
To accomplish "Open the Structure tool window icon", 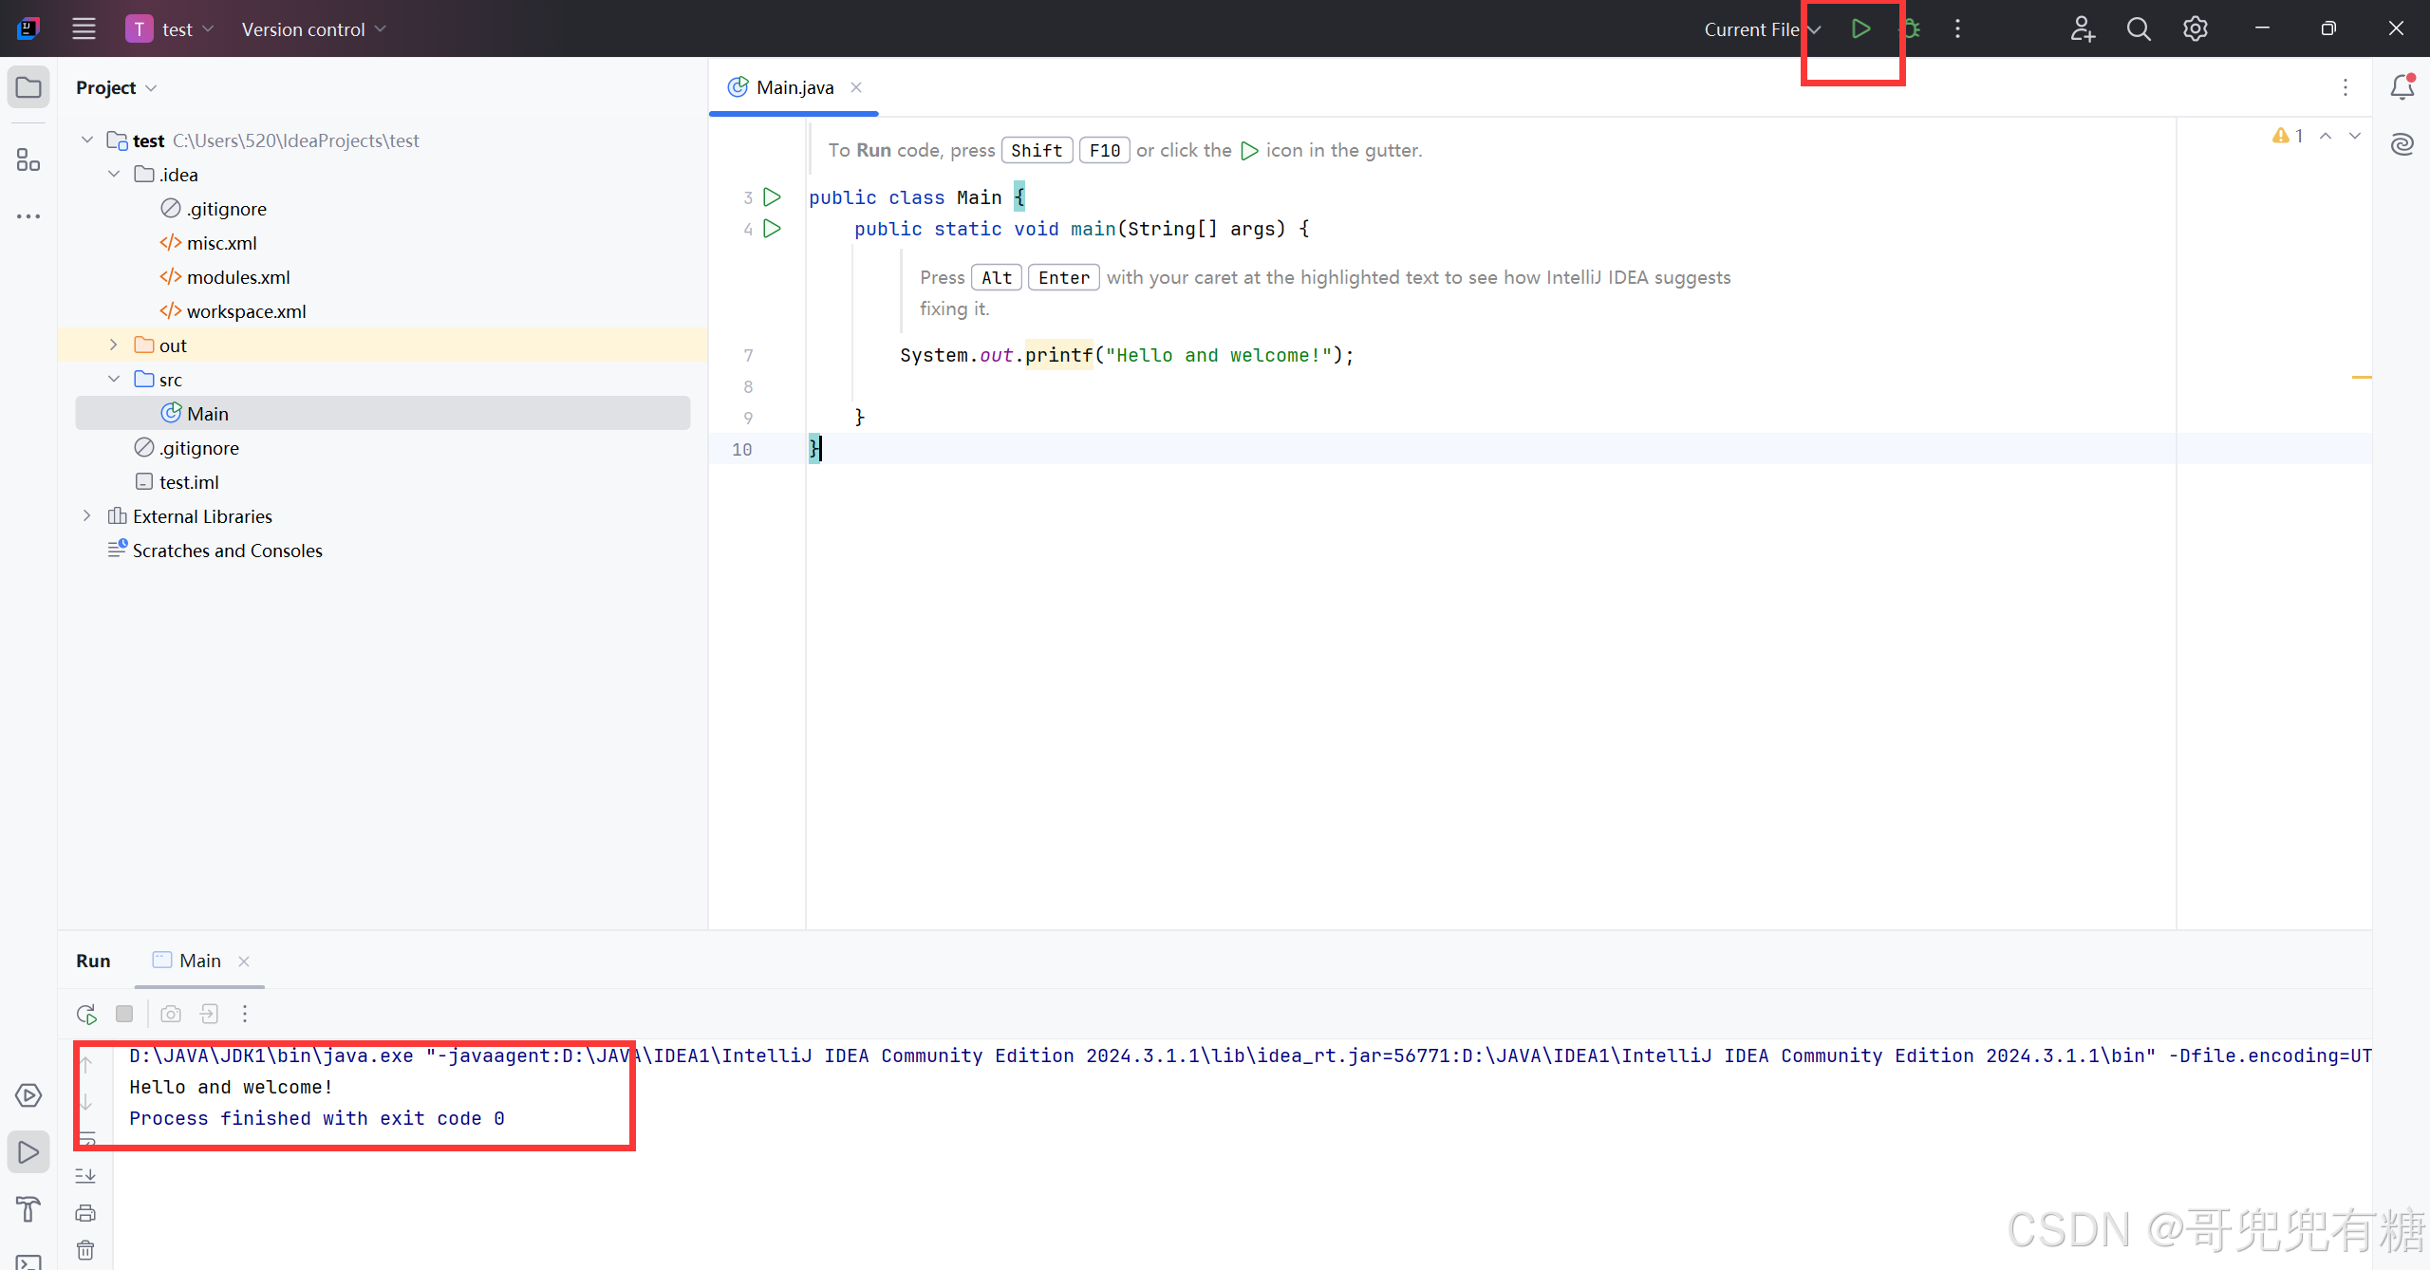I will pos(28,159).
